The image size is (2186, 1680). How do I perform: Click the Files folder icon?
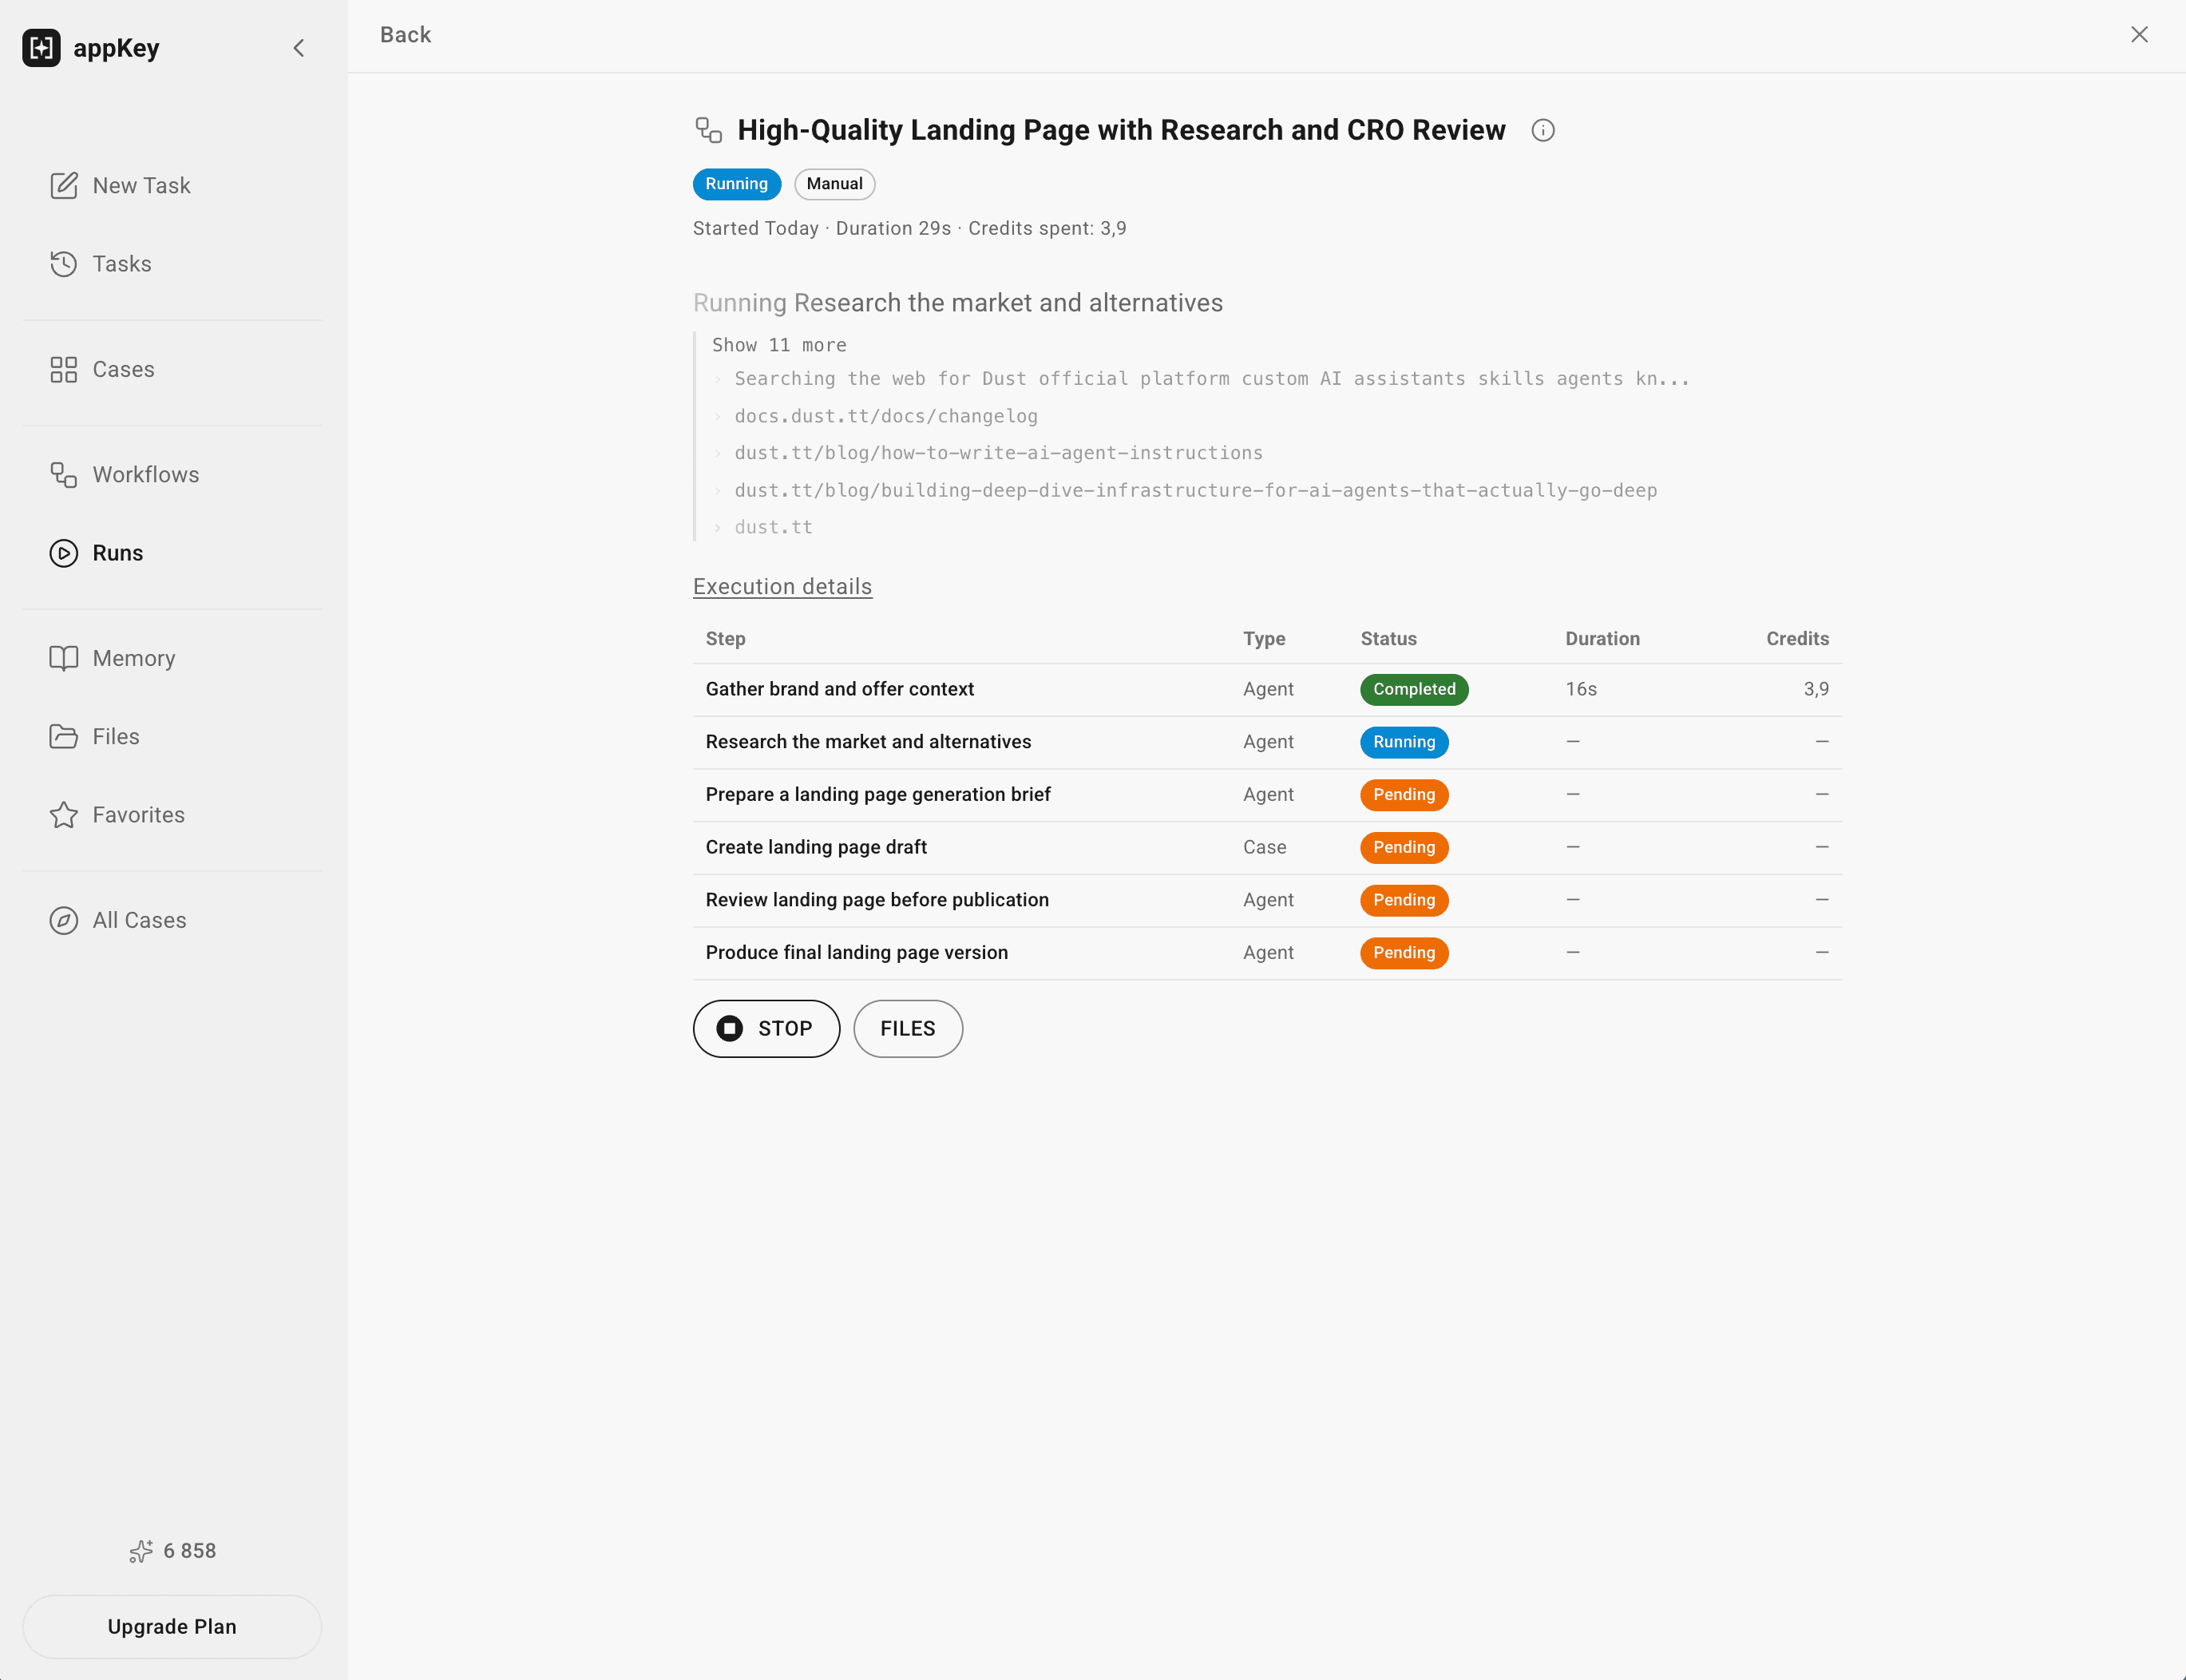[64, 736]
